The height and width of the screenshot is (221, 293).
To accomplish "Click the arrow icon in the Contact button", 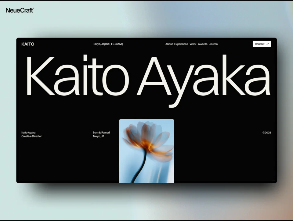I will click(268, 44).
